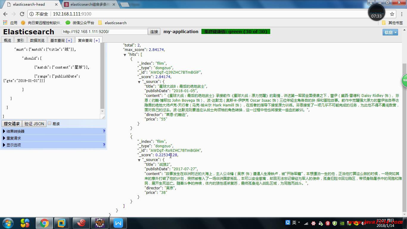Focus the cluster URL input field

[105, 32]
